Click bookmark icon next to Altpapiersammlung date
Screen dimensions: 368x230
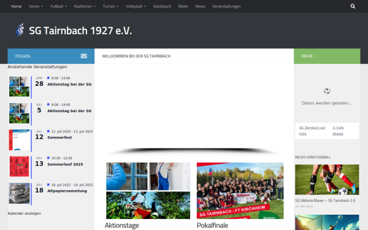click(48, 185)
